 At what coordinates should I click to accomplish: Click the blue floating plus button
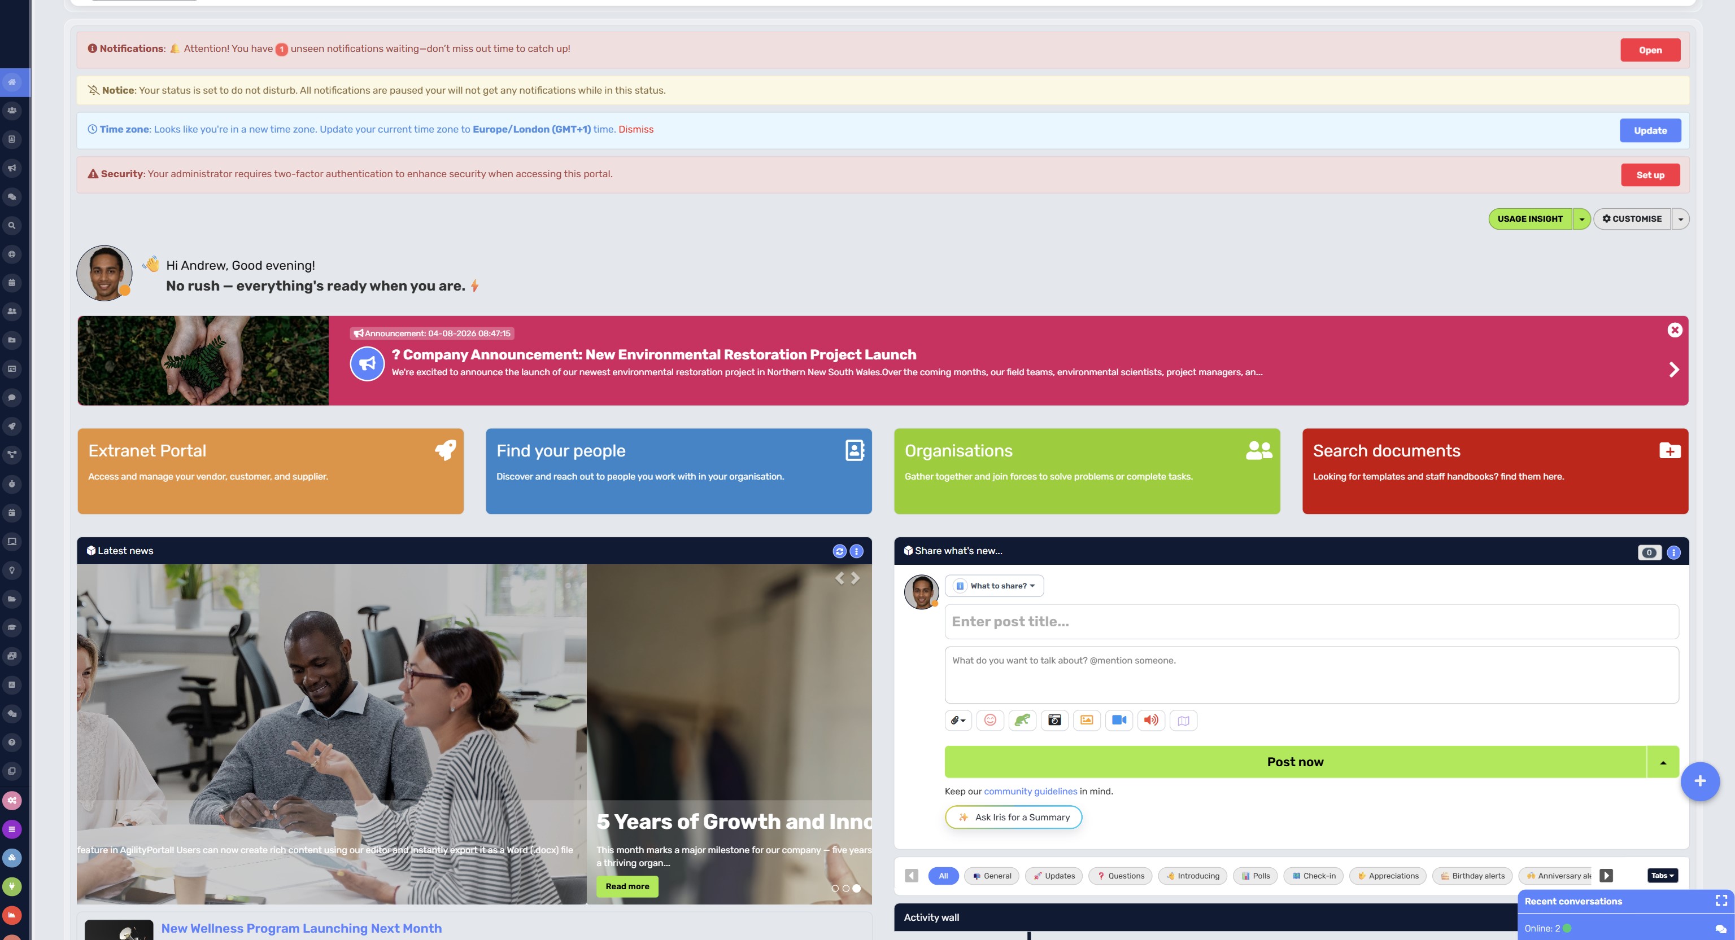coord(1700,781)
